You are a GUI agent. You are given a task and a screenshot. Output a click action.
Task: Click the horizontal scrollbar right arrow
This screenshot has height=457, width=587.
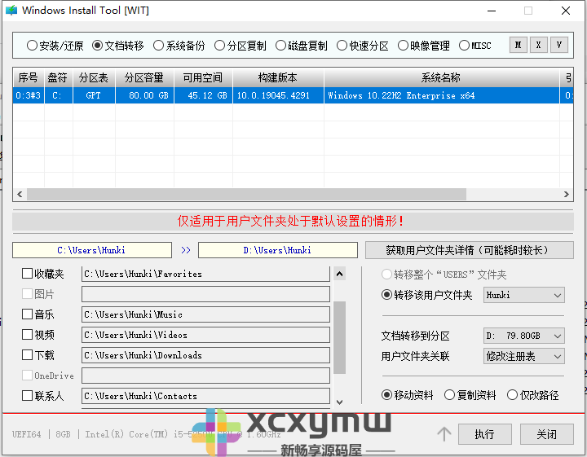pyautogui.click(x=567, y=195)
